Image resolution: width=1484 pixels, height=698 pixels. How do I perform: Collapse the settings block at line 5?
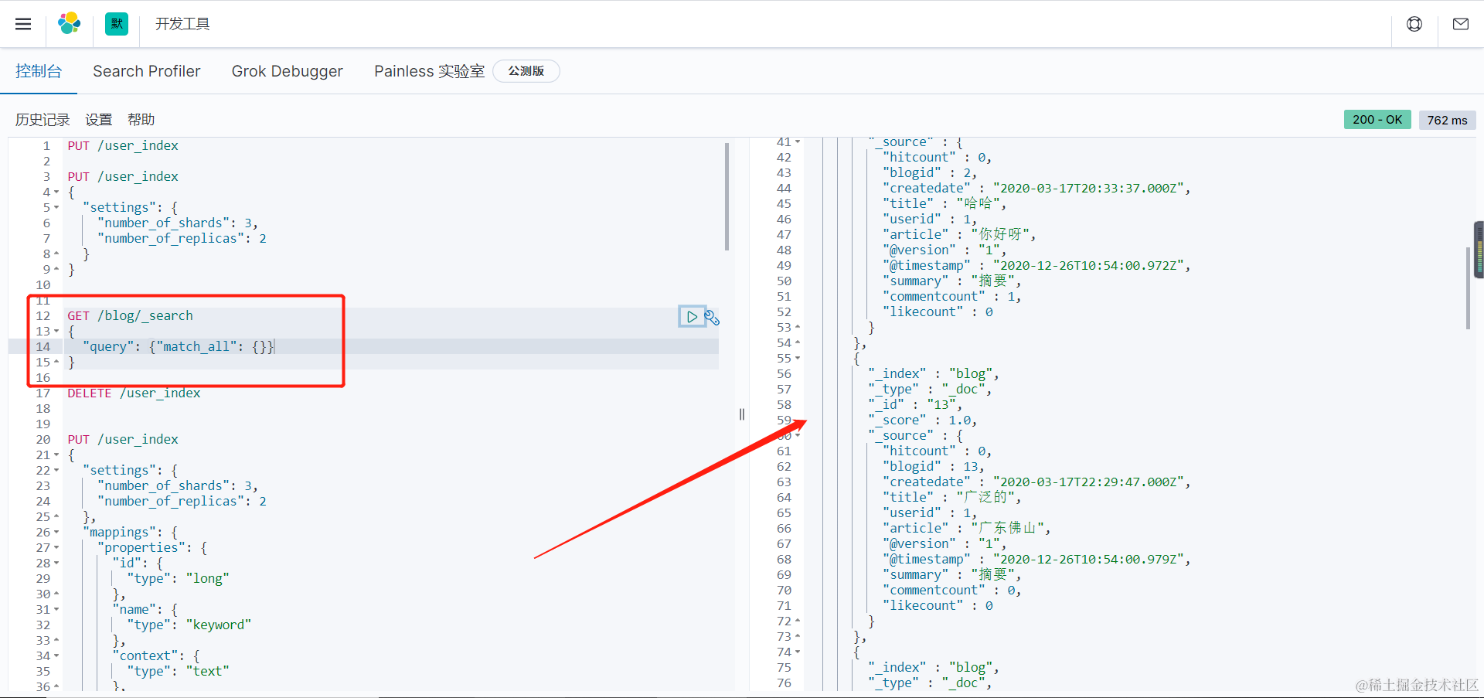56,207
